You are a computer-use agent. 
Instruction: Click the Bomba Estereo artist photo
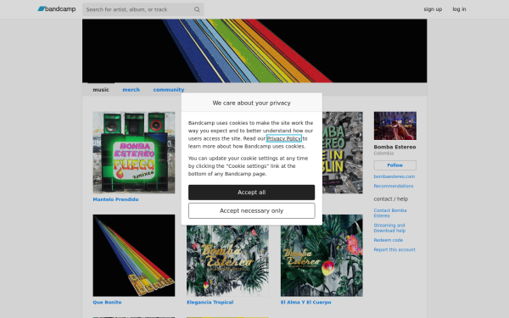pyautogui.click(x=395, y=126)
